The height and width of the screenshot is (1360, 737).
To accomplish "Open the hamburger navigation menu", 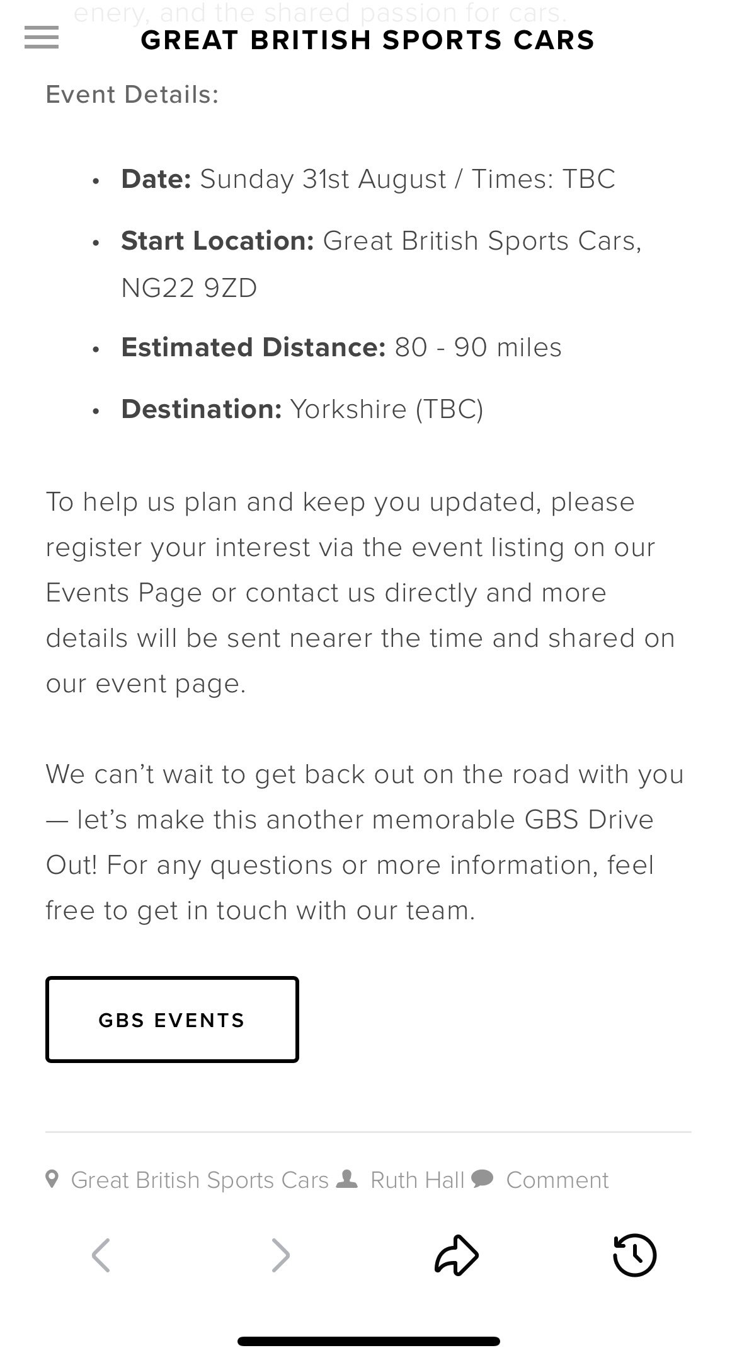I will (42, 38).
